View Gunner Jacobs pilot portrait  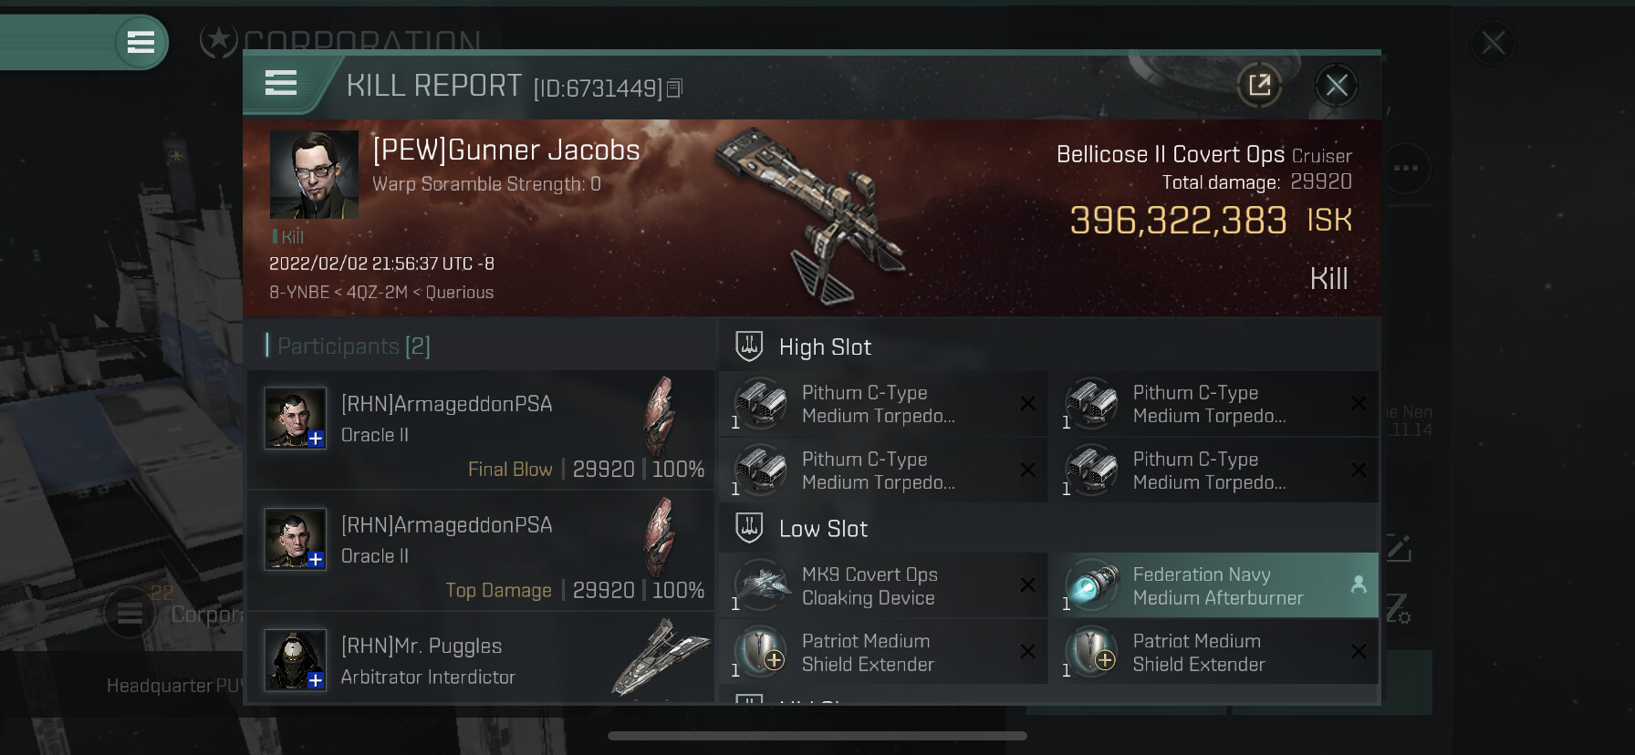(314, 174)
